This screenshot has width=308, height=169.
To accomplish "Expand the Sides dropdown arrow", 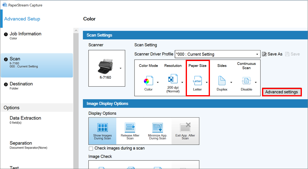I will [231, 82].
